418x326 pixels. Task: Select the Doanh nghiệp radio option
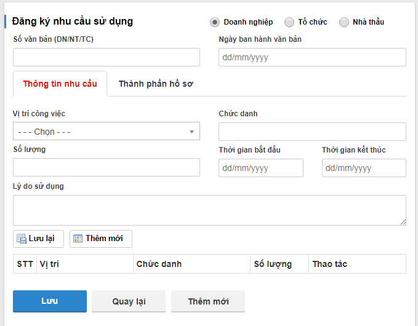point(215,22)
